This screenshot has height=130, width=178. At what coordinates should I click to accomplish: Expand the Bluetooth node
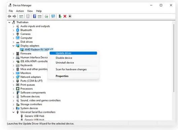tap(13, 30)
